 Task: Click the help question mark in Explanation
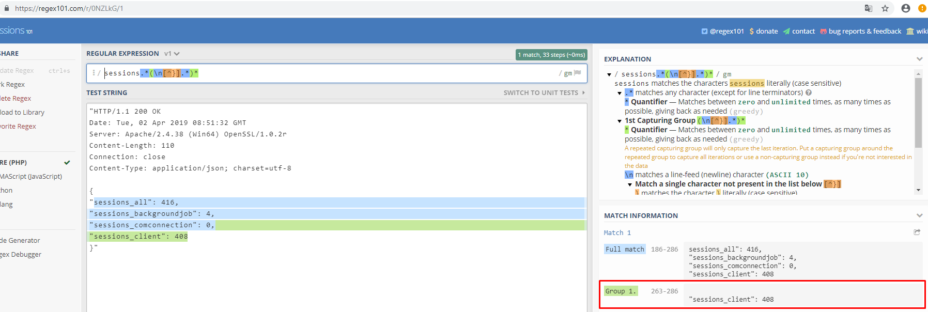[x=809, y=92]
